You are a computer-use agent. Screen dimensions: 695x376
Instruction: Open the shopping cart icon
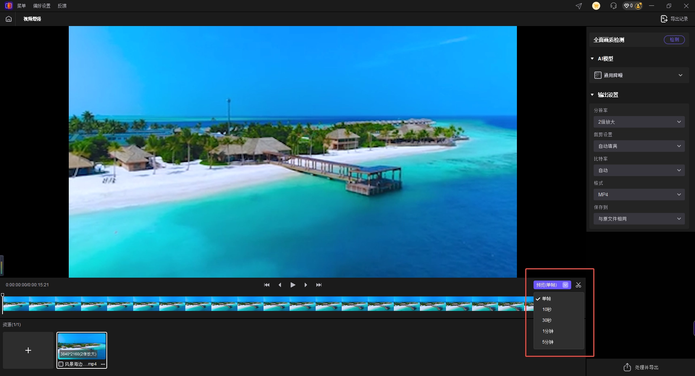pos(596,6)
